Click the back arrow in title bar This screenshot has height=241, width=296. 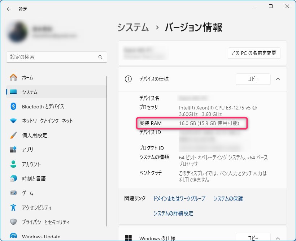(9, 9)
